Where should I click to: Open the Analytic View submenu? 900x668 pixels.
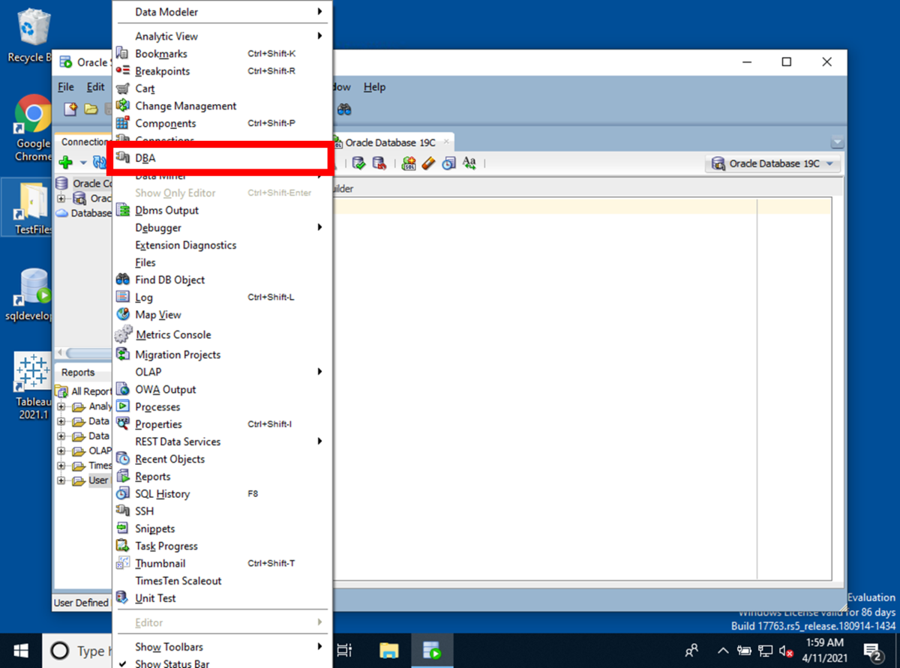coord(222,36)
